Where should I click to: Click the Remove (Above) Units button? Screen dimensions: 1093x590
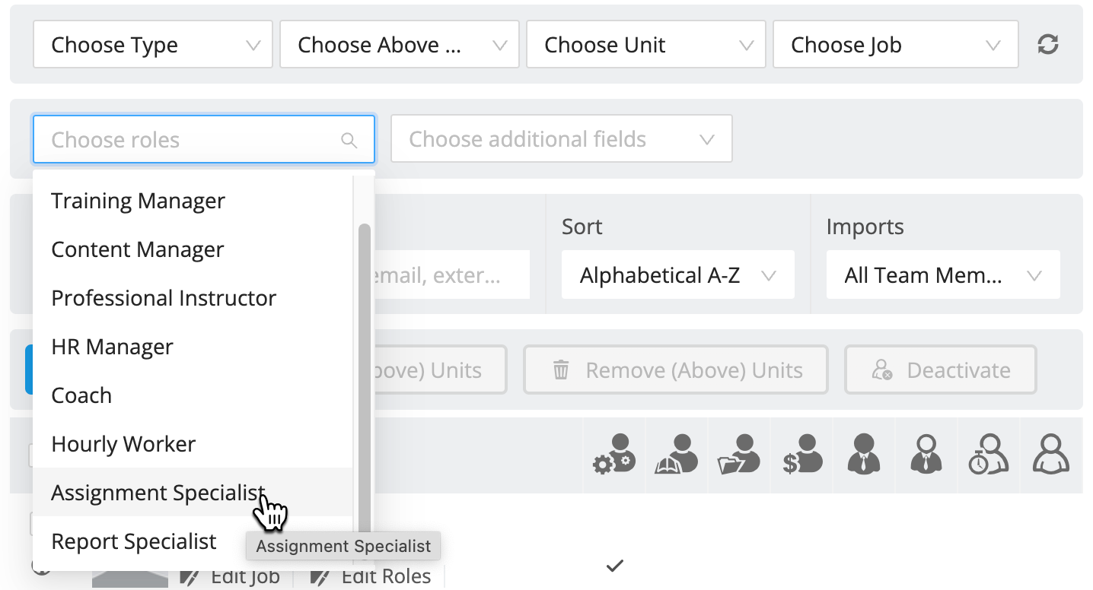tap(676, 370)
